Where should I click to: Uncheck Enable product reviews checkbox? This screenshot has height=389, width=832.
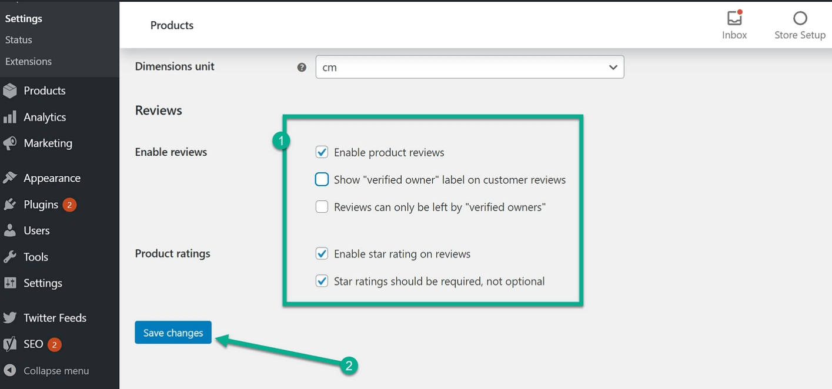tap(322, 152)
